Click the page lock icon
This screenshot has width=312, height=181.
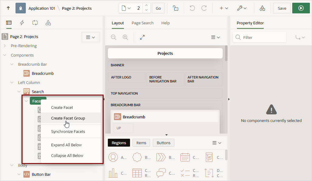click(176, 8)
